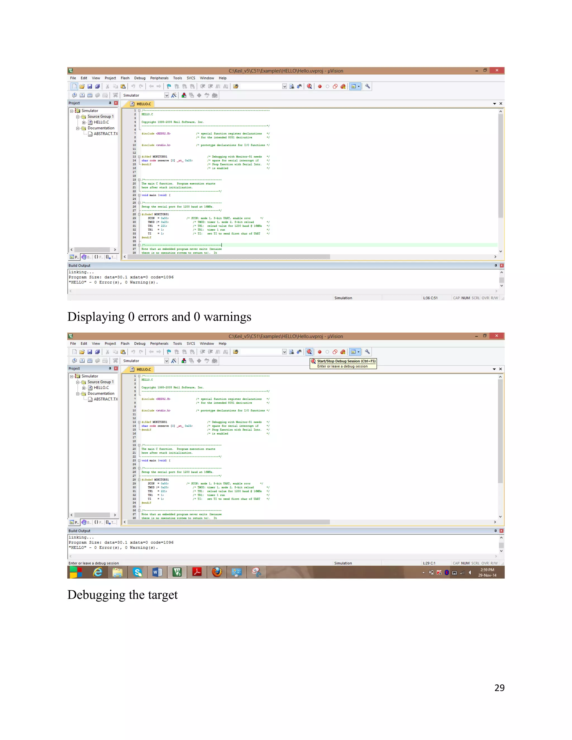Open Debug menu in lower window
The image size is (572, 740).
point(140,343)
